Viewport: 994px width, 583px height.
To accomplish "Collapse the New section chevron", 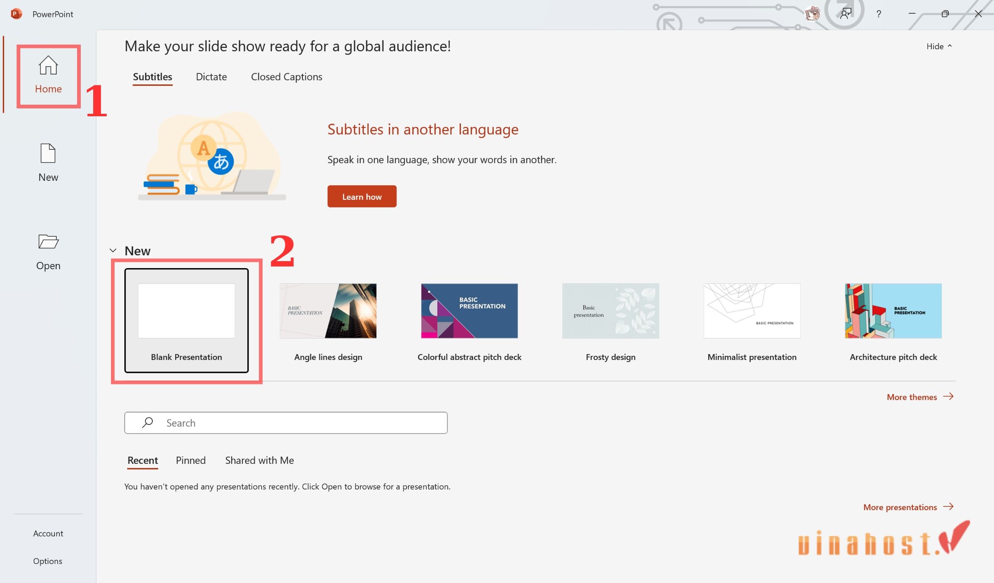I will point(113,250).
